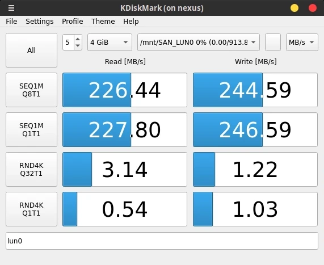Open the Help menu
This screenshot has width=324, height=265.
pos(131,22)
